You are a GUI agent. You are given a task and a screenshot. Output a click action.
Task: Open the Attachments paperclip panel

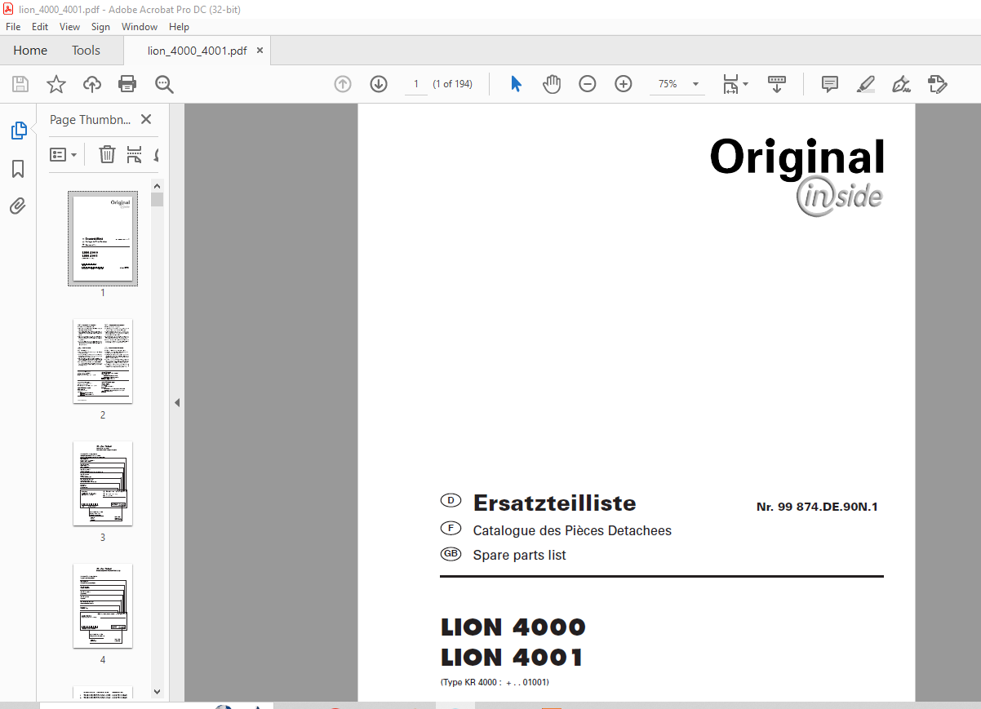(x=18, y=206)
